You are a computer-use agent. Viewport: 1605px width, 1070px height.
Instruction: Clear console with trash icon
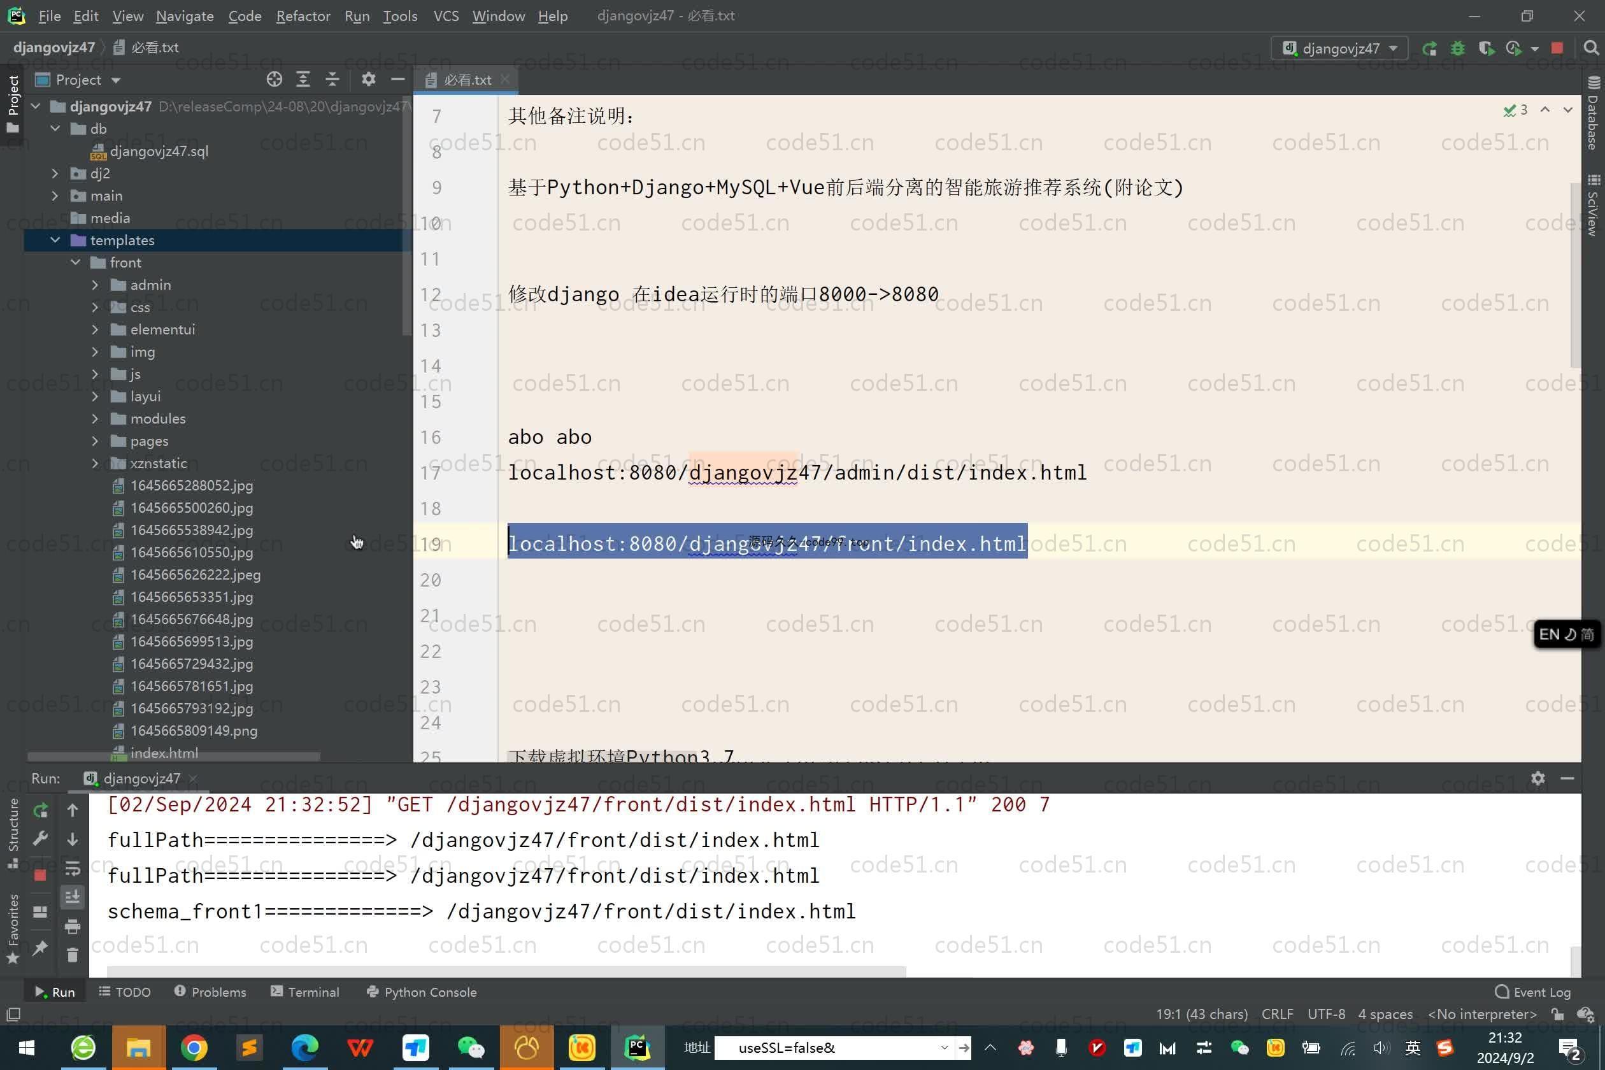pyautogui.click(x=73, y=955)
